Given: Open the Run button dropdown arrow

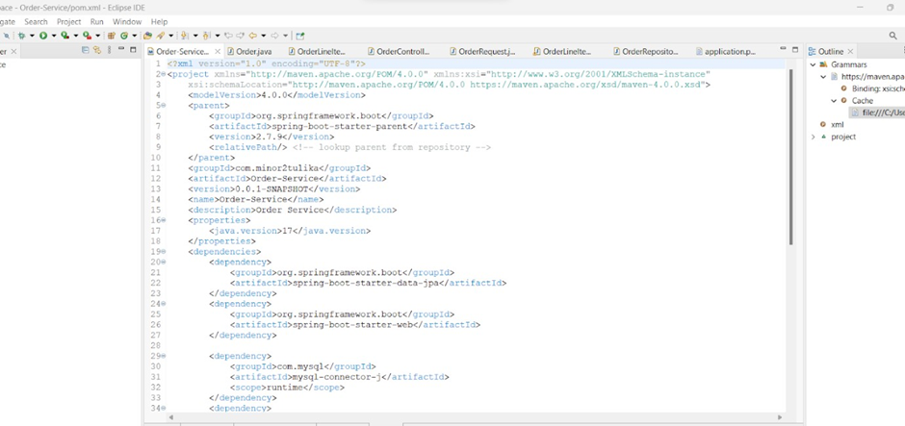Looking at the screenshot, I should tap(54, 36).
